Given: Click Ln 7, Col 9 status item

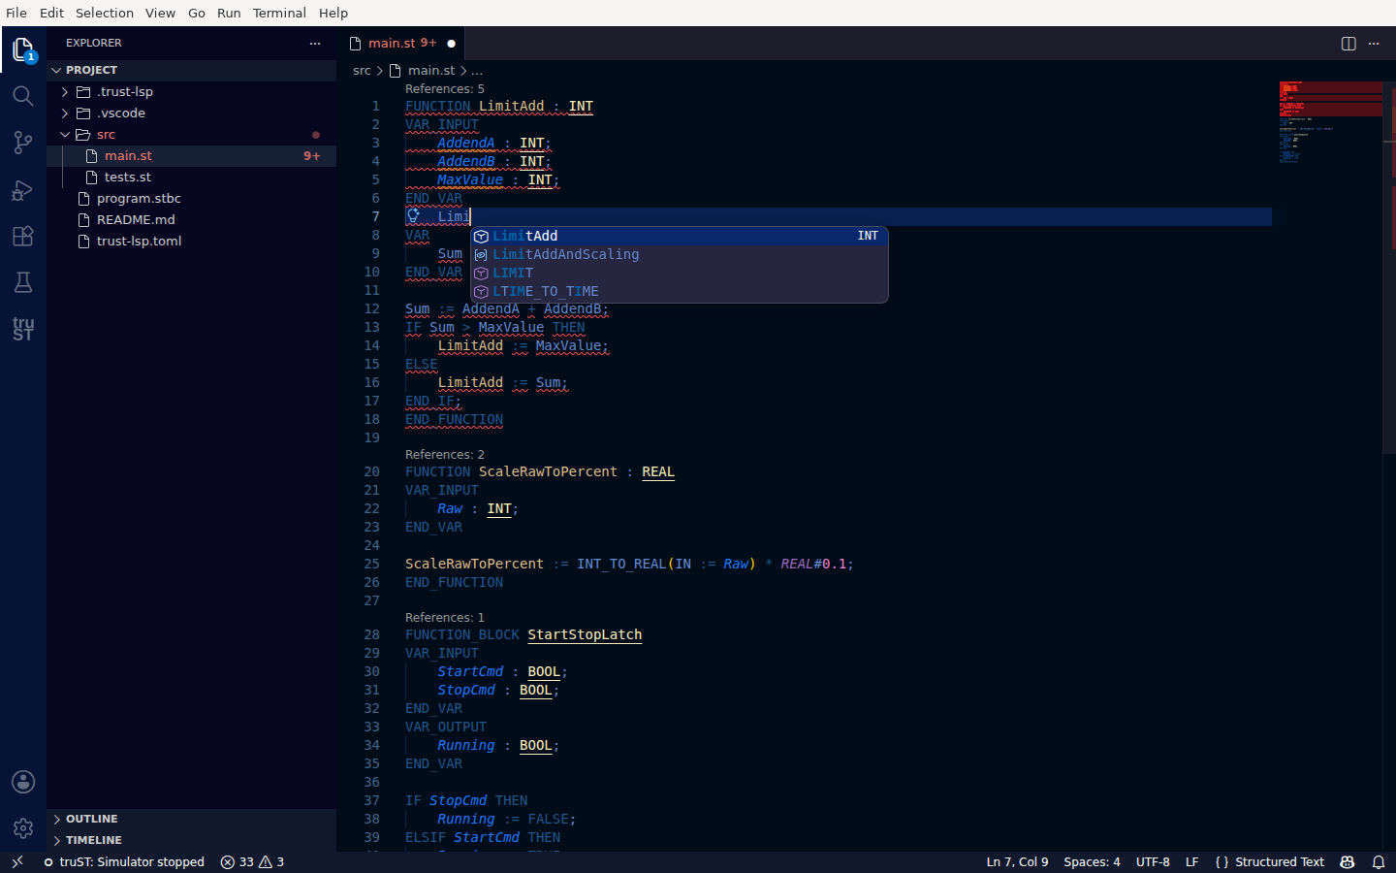Looking at the screenshot, I should pyautogui.click(x=1017, y=861).
